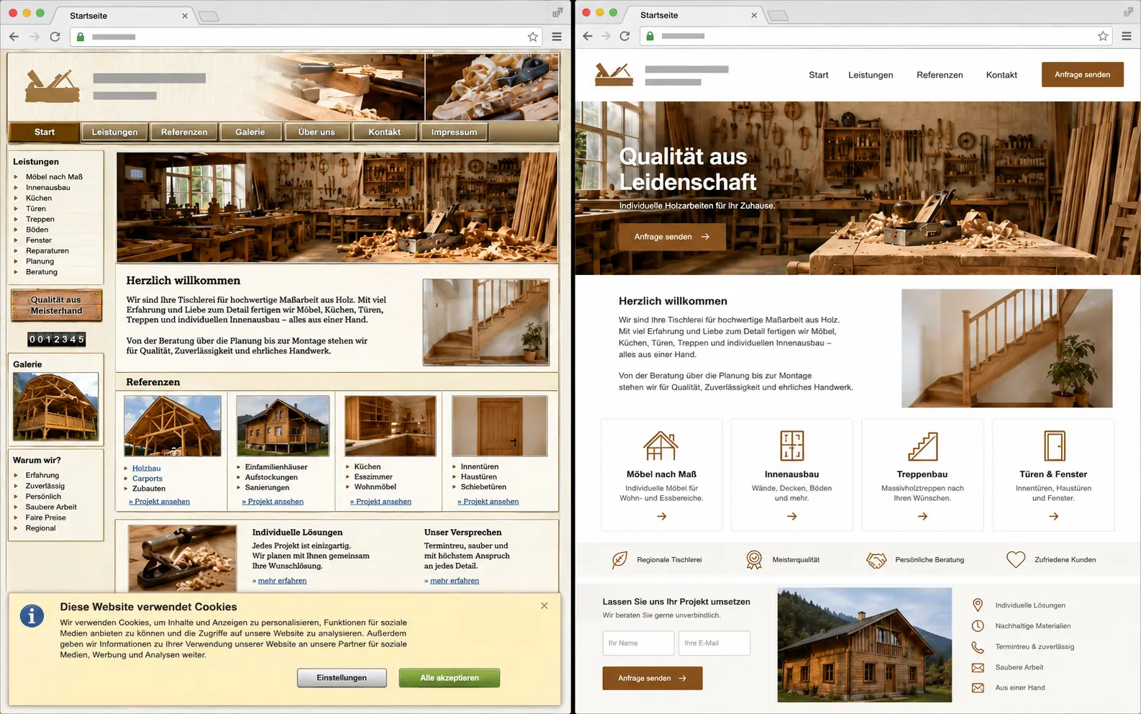Click the heart icon beside Zufriedene Kunden
This screenshot has height=714, width=1141.
click(x=1015, y=559)
